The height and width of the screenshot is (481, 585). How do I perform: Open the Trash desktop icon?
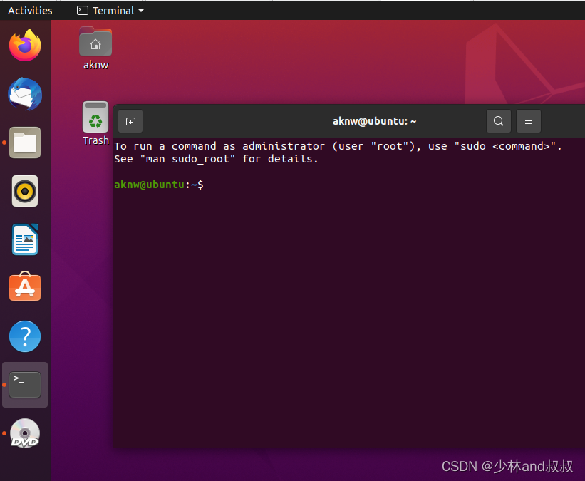point(95,123)
